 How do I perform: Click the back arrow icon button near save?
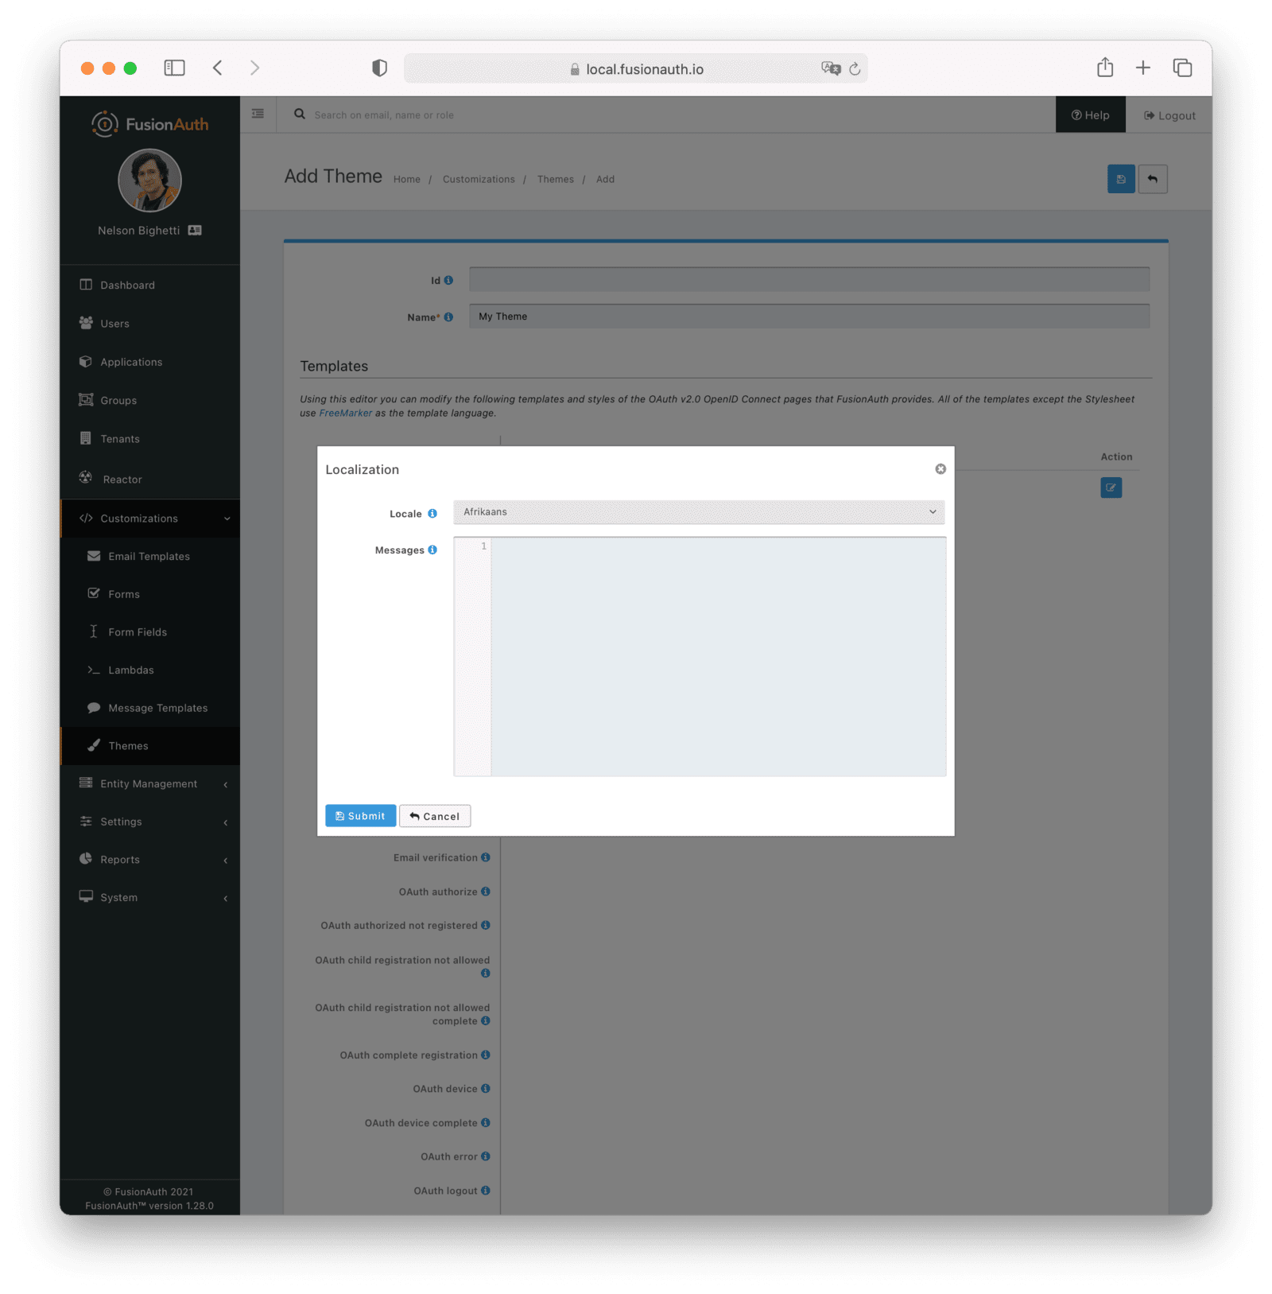(x=1153, y=179)
